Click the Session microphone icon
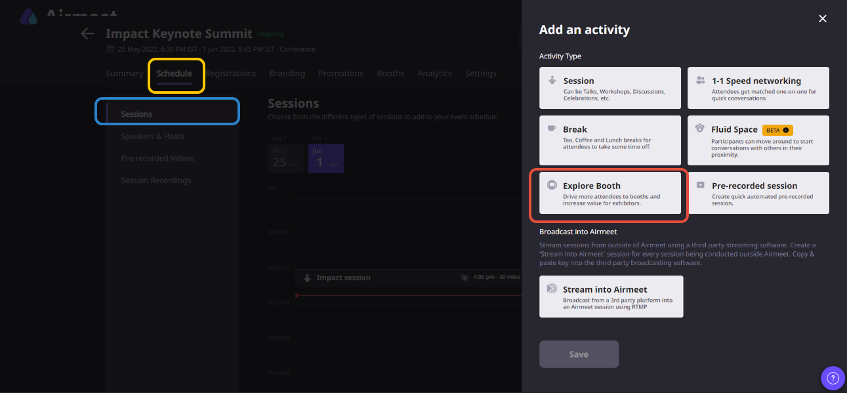 point(552,81)
